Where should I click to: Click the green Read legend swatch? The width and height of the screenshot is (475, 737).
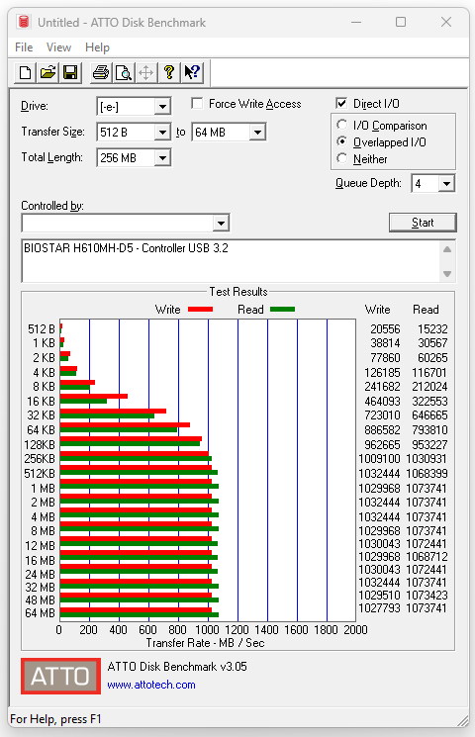coord(283,310)
